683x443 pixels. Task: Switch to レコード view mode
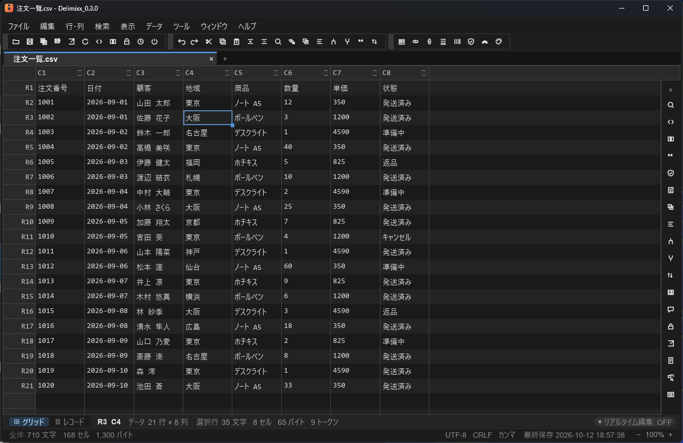pyautogui.click(x=70, y=422)
